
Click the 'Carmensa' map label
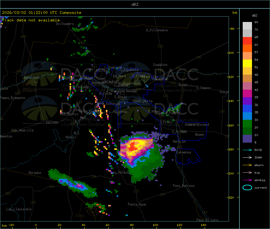[x=184, y=153]
